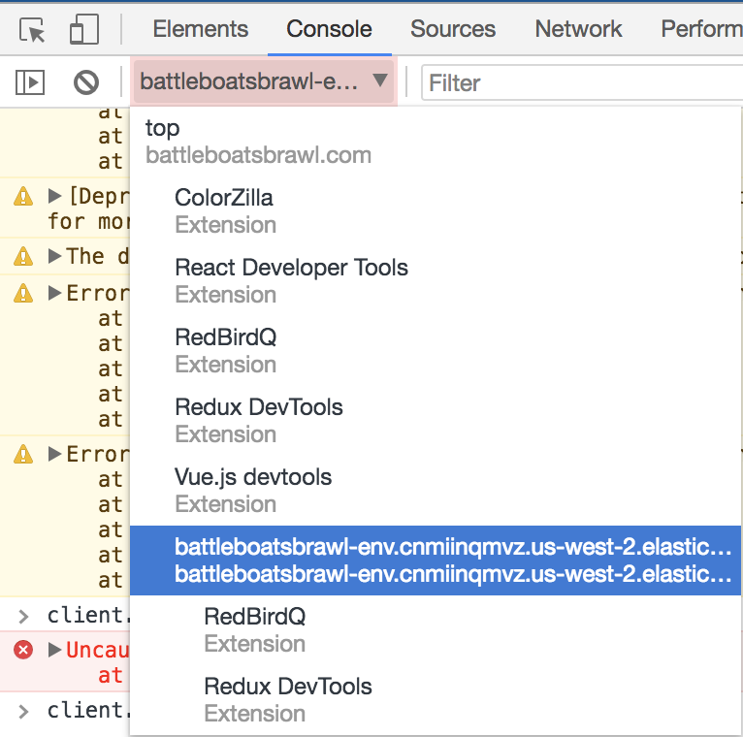Viewport: 743px width, 737px height.
Task: Click warning icon beside first Error
Action: click(23, 294)
